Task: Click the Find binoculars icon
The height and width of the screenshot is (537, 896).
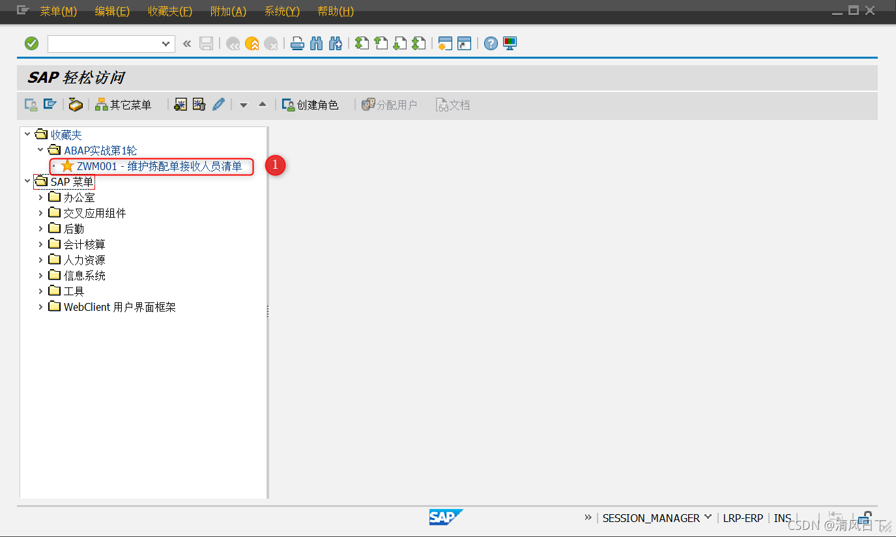Action: click(317, 44)
